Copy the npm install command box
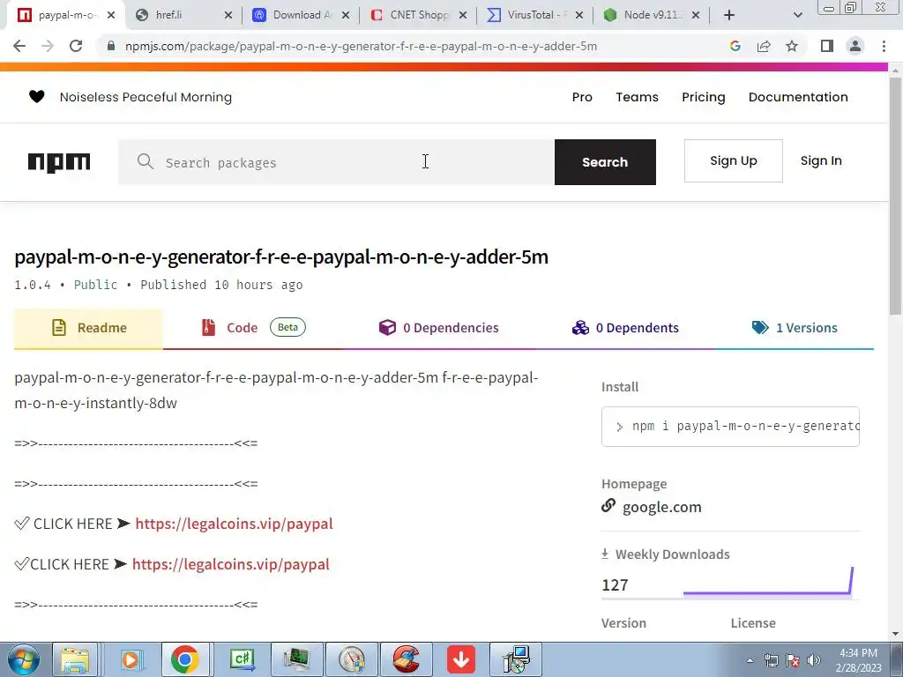 pos(730,427)
